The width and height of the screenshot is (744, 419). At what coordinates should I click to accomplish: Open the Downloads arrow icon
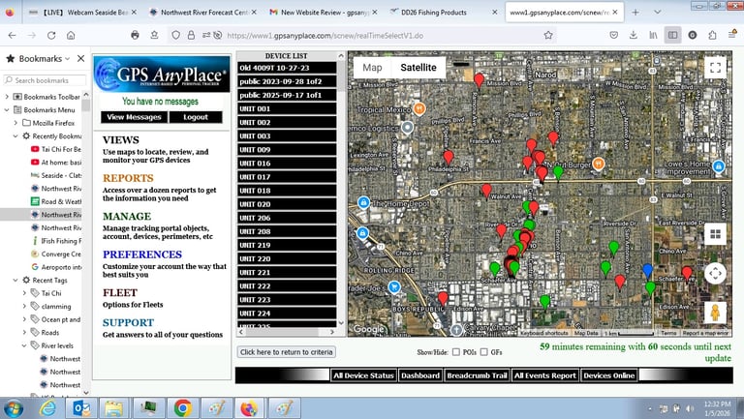click(x=633, y=35)
